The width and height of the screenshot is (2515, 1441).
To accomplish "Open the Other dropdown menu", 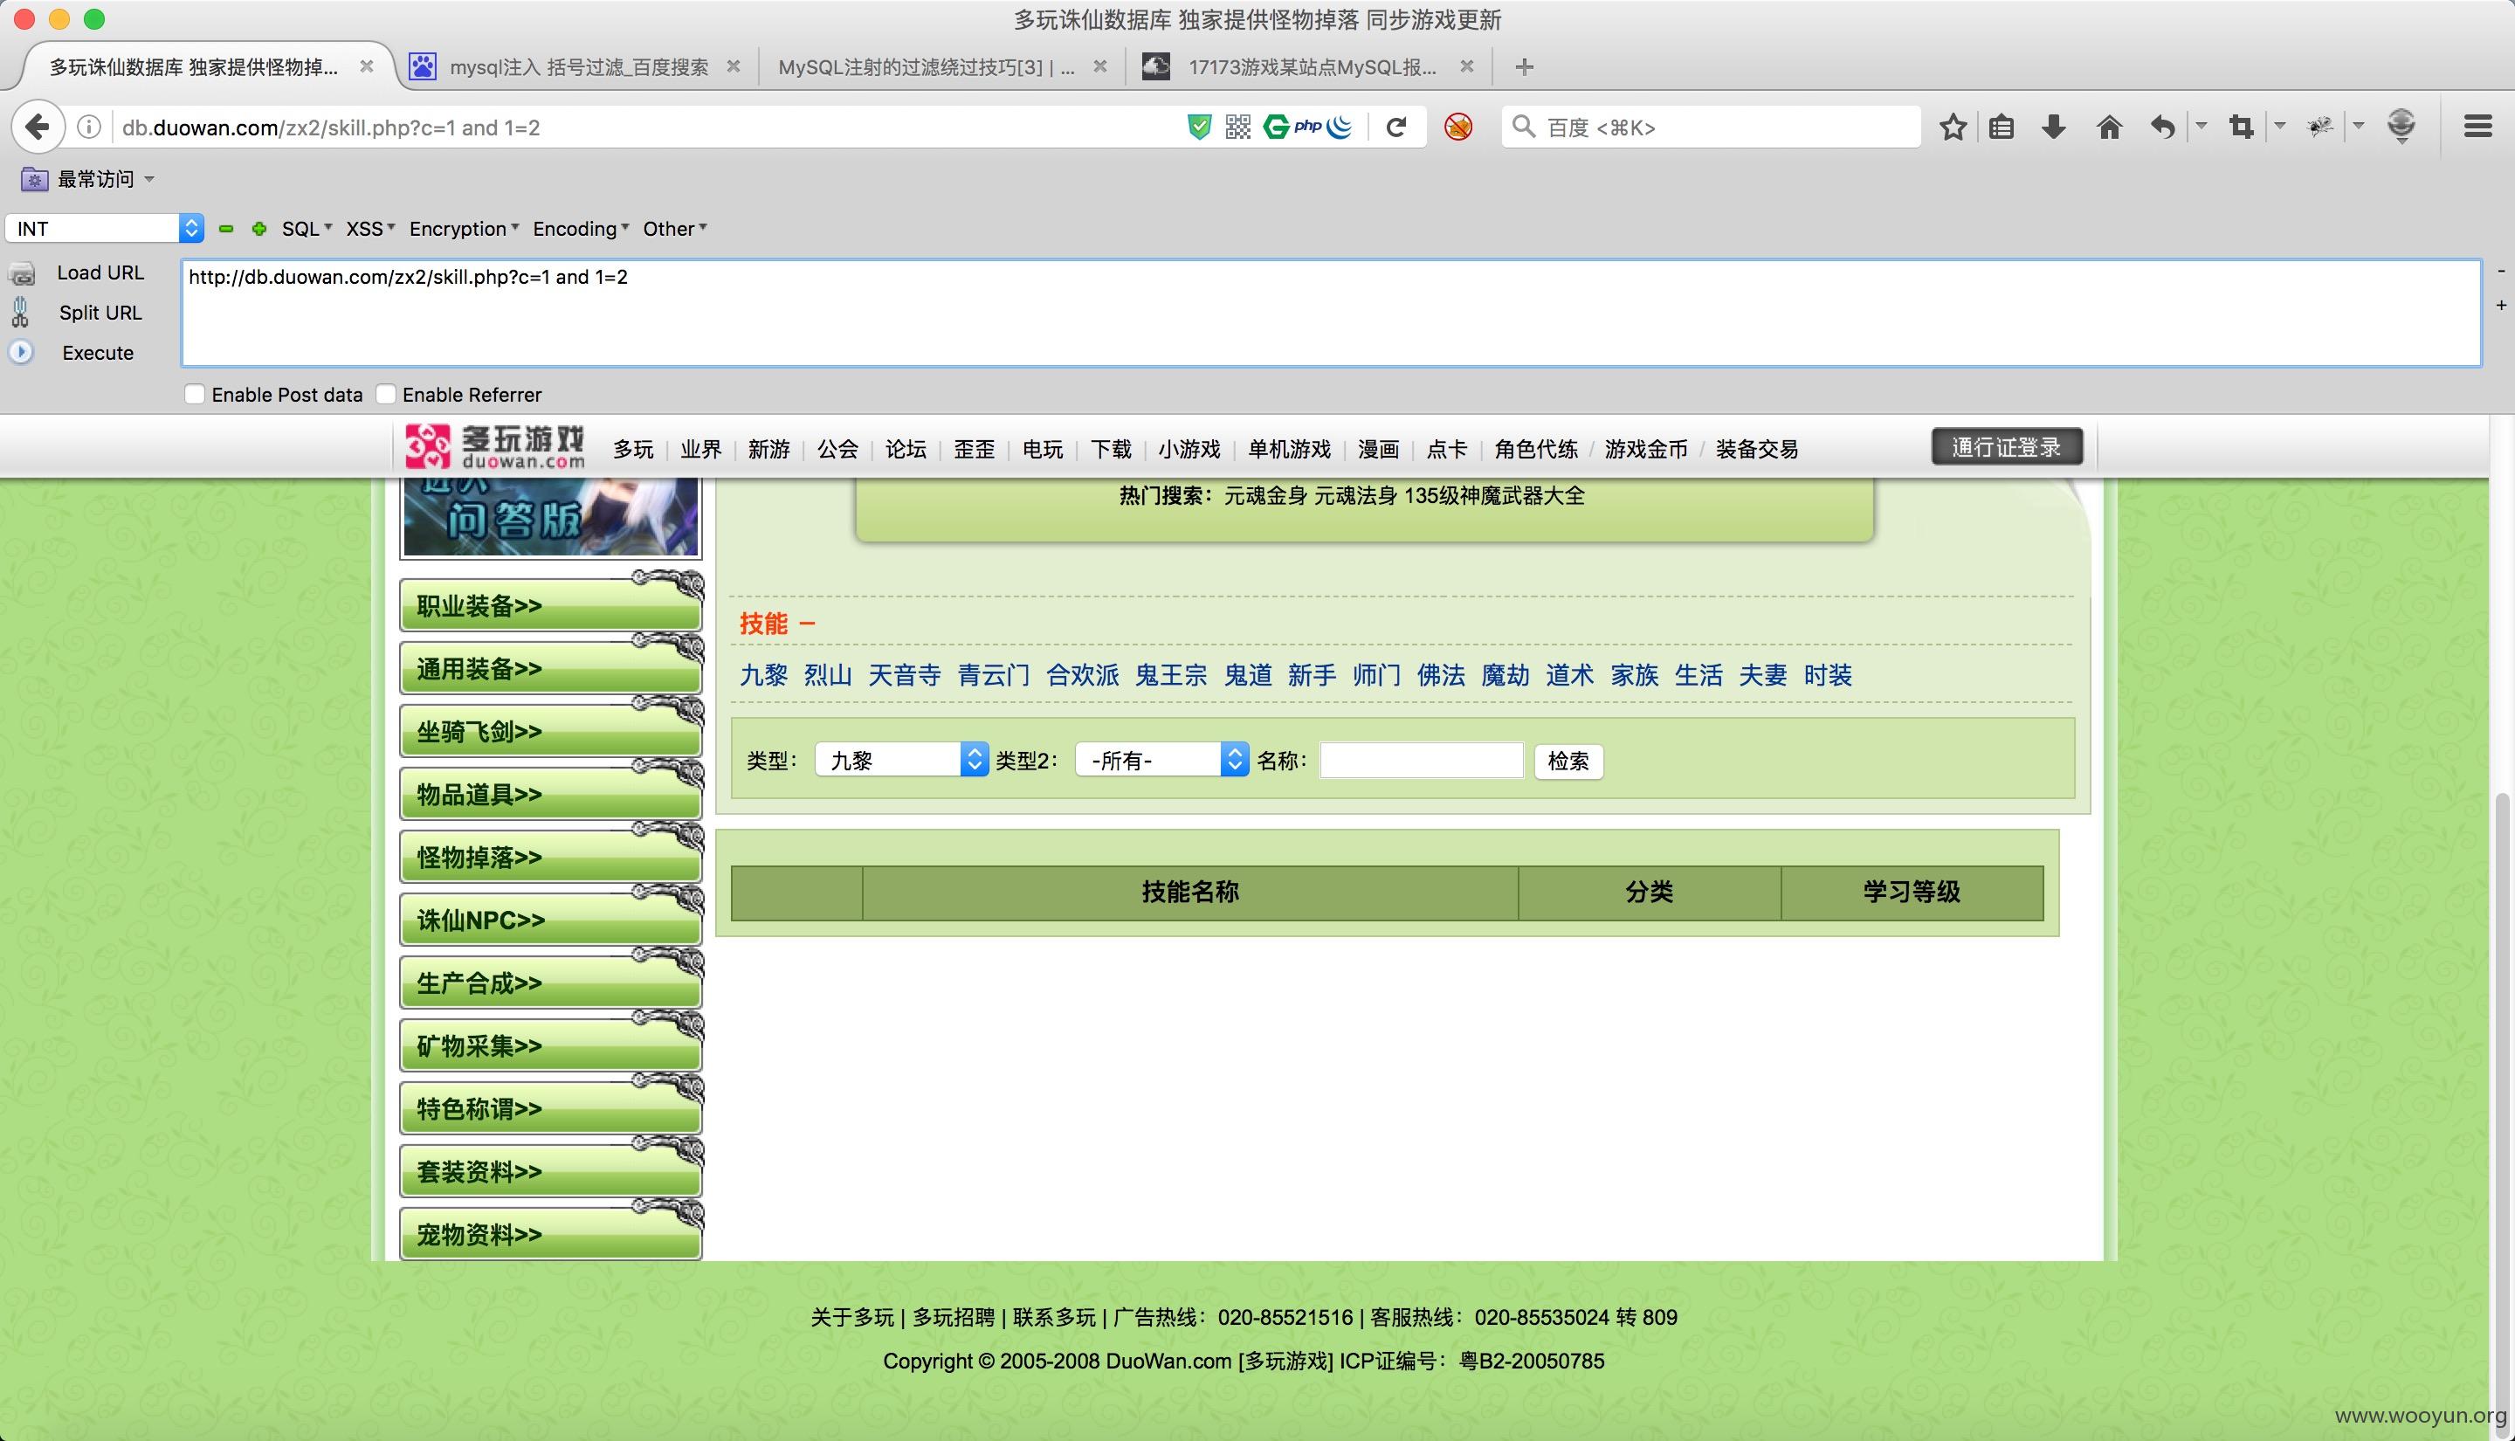I will tap(675, 229).
